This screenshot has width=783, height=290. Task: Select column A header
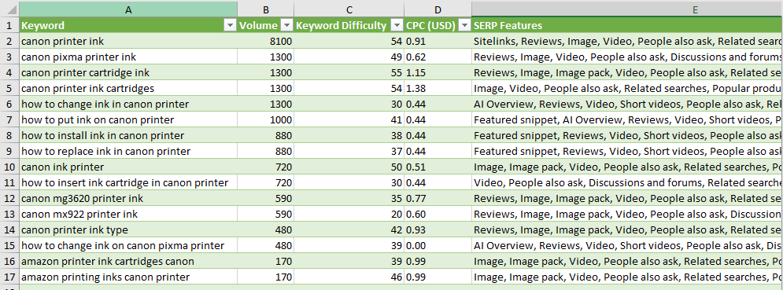(x=128, y=9)
